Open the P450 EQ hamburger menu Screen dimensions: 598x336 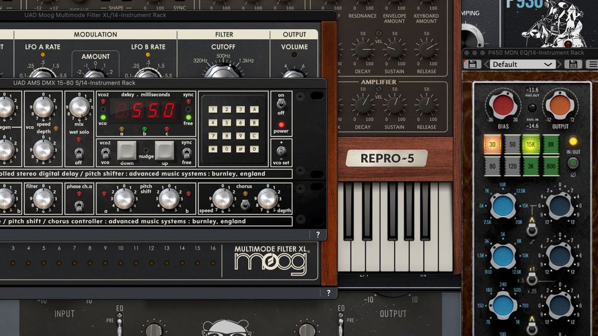(x=593, y=64)
